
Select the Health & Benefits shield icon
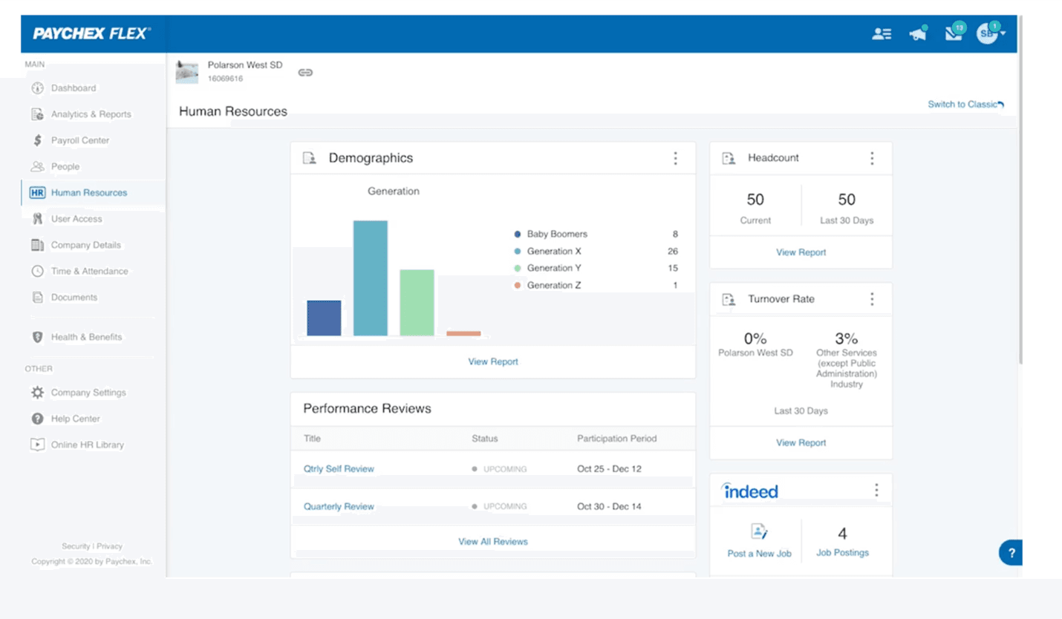(x=37, y=336)
